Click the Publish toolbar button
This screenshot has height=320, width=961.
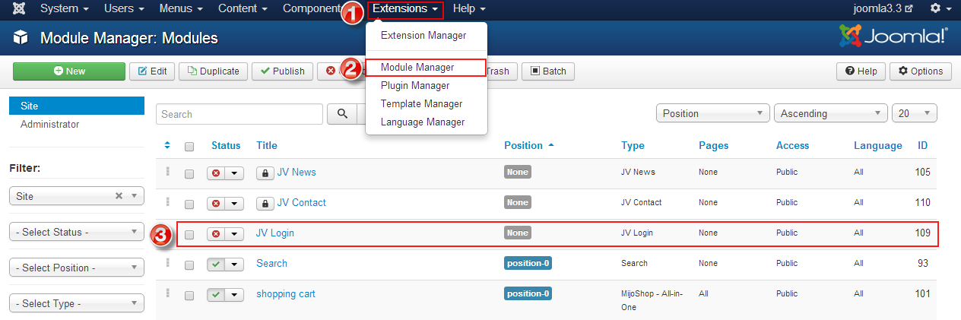coord(282,71)
